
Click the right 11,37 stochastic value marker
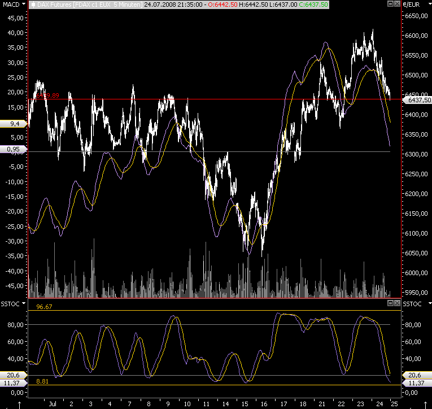[x=417, y=383]
